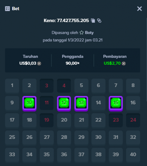The width and height of the screenshot is (147, 166).
Task: Copy the Keno bet ID
Action: click(93, 21)
